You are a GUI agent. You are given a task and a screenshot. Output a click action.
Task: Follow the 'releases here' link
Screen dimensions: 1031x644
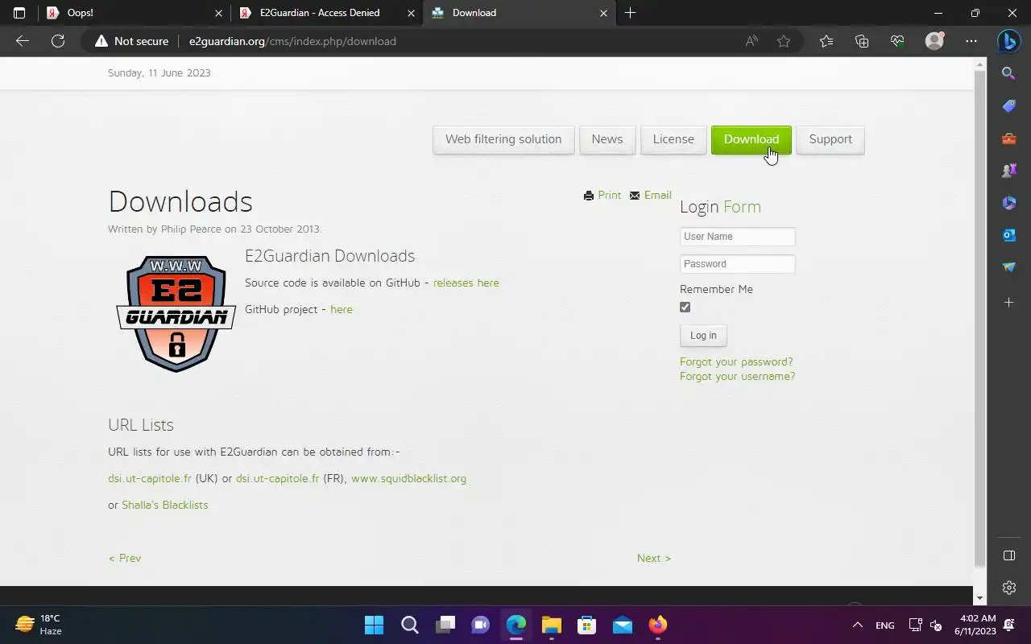pyautogui.click(x=466, y=283)
